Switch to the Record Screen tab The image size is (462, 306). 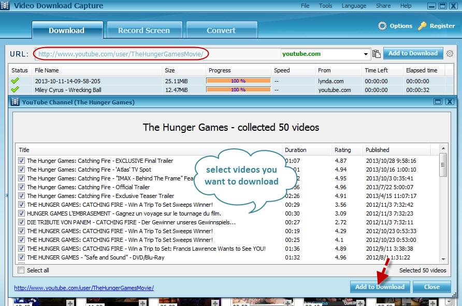pyautogui.click(x=145, y=30)
